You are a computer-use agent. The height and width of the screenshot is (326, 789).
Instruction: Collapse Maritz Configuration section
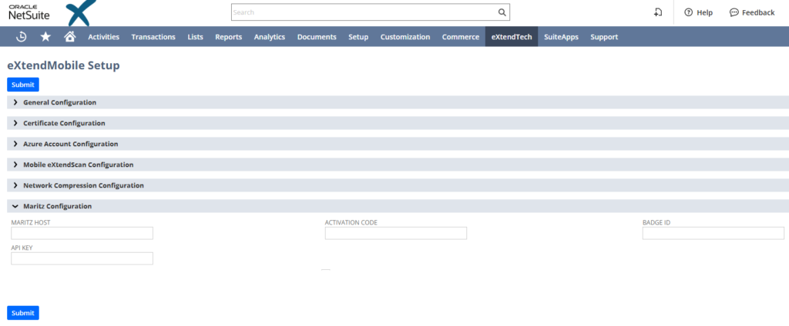pos(398,206)
